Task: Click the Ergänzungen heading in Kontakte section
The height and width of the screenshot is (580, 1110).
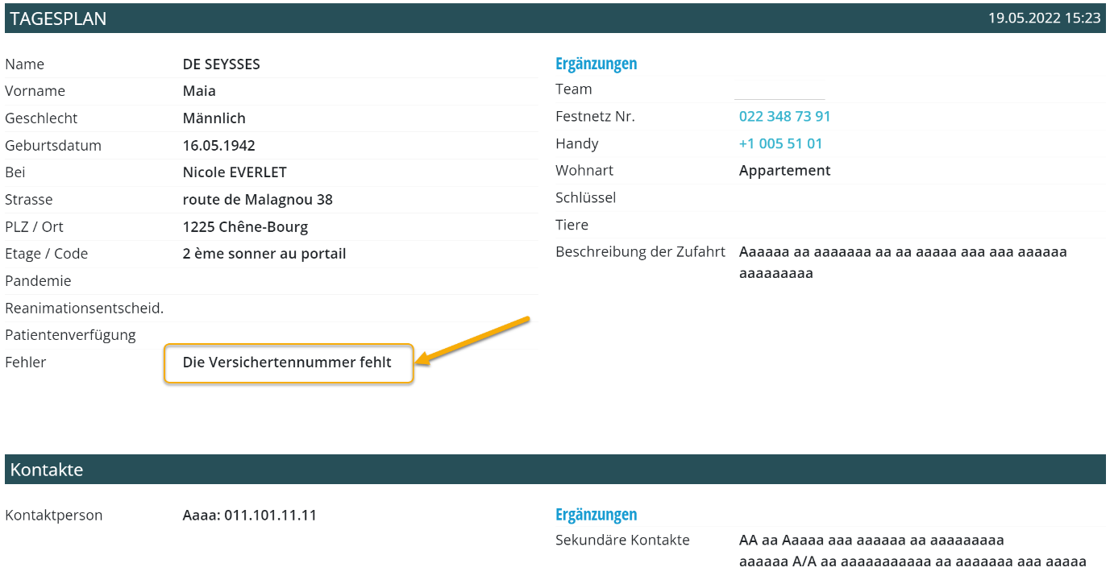Action: 596,515
